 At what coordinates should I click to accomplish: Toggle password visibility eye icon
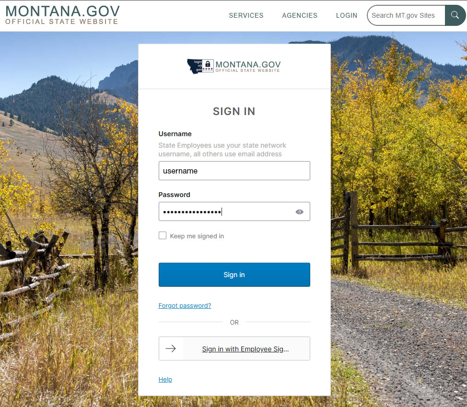[299, 212]
